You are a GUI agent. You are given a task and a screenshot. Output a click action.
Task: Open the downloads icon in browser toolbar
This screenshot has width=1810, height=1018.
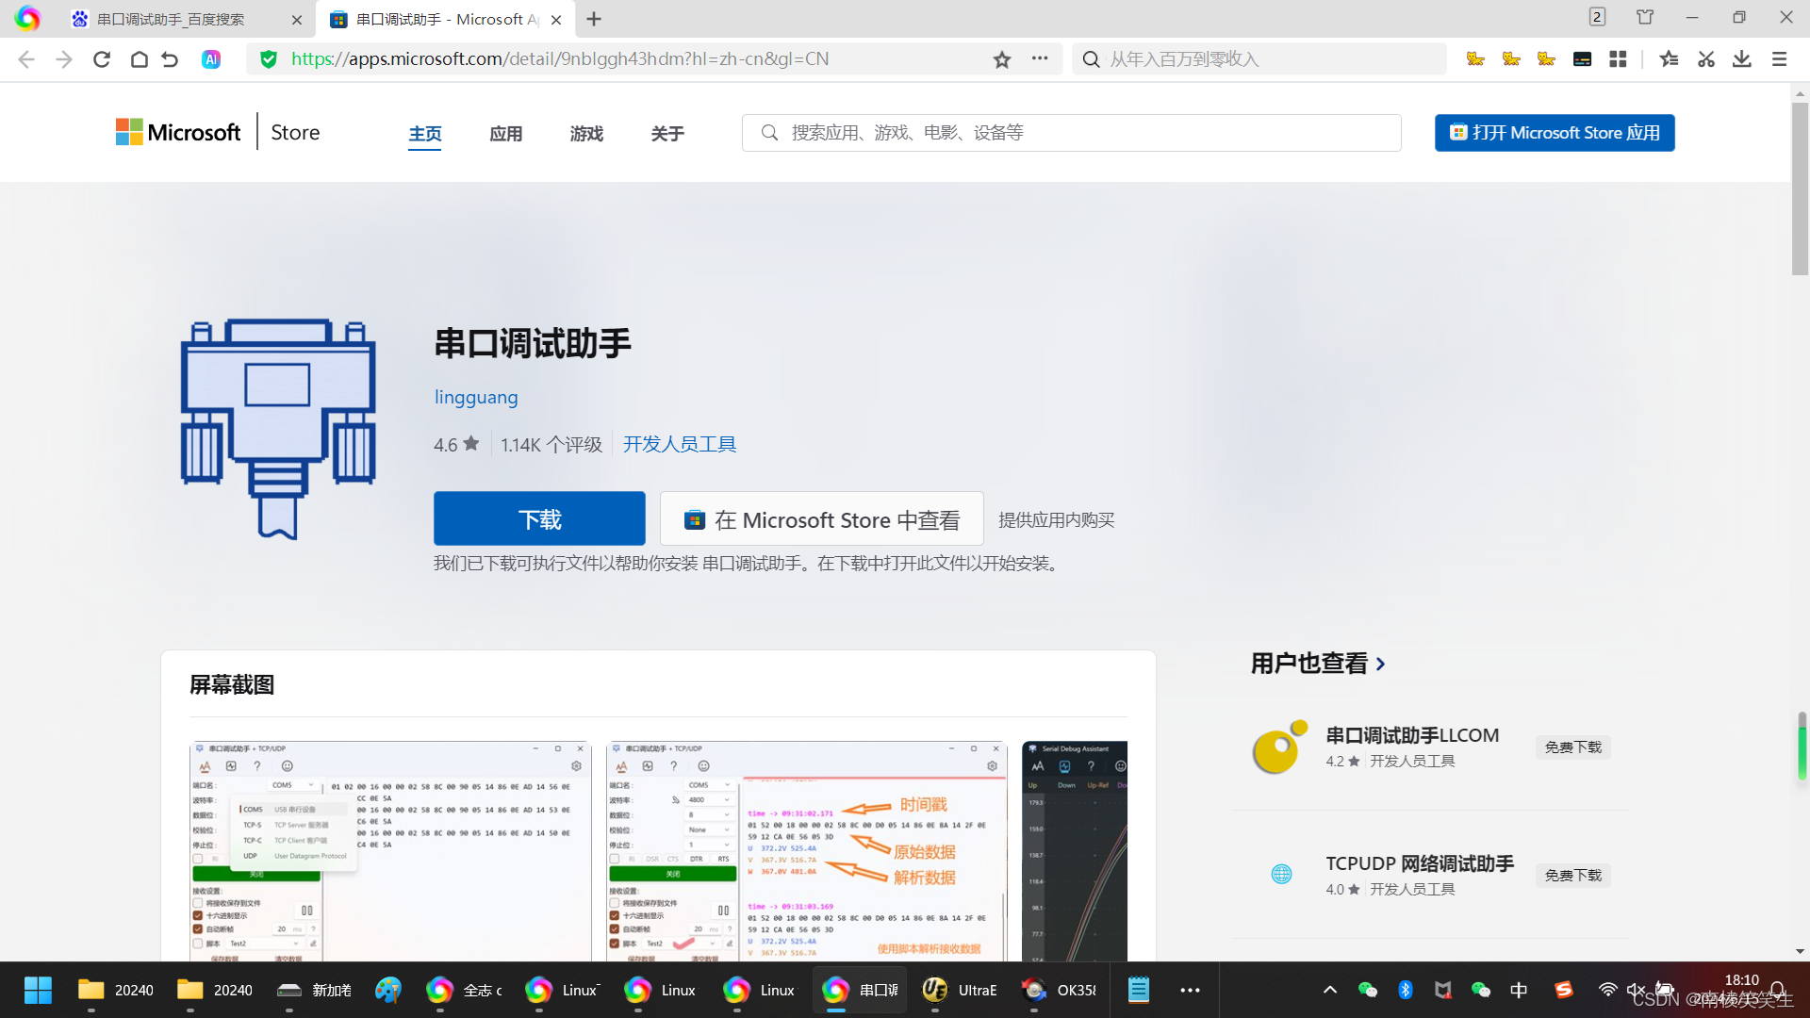pos(1742,59)
